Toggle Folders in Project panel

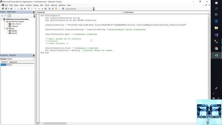(x=9, y=16)
